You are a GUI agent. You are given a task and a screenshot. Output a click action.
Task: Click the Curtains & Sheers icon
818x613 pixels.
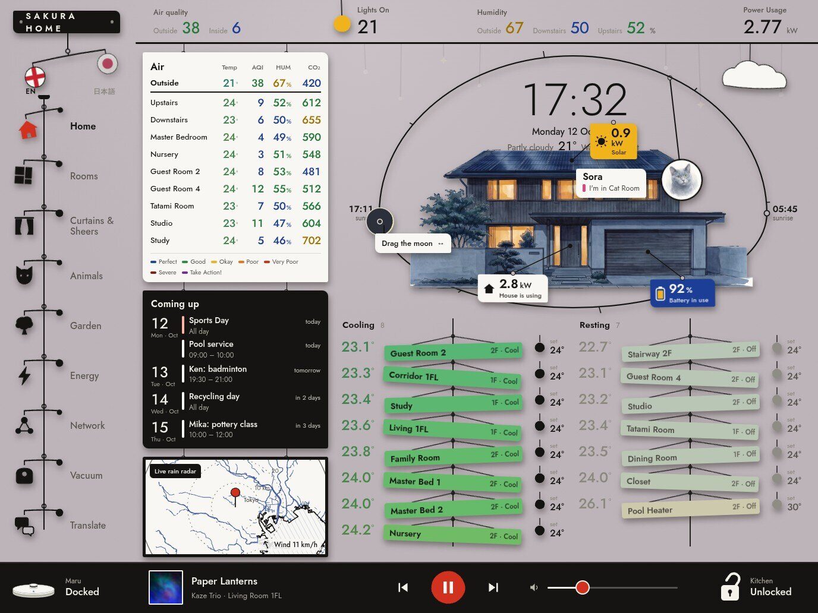[x=24, y=226]
